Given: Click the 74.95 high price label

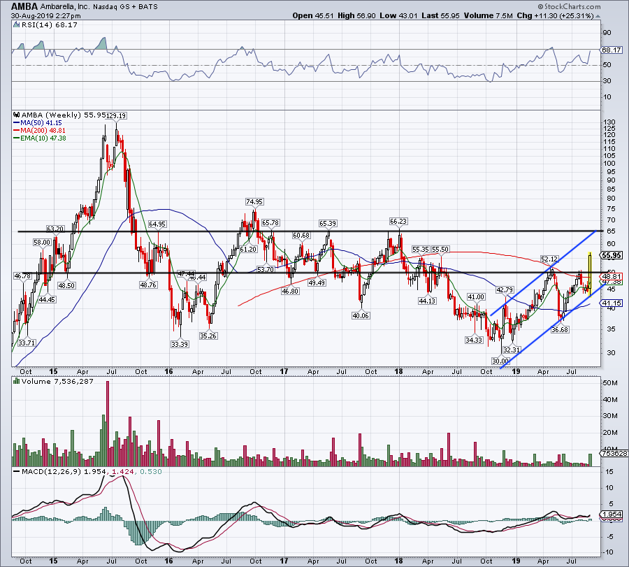Looking at the screenshot, I should click(x=254, y=202).
